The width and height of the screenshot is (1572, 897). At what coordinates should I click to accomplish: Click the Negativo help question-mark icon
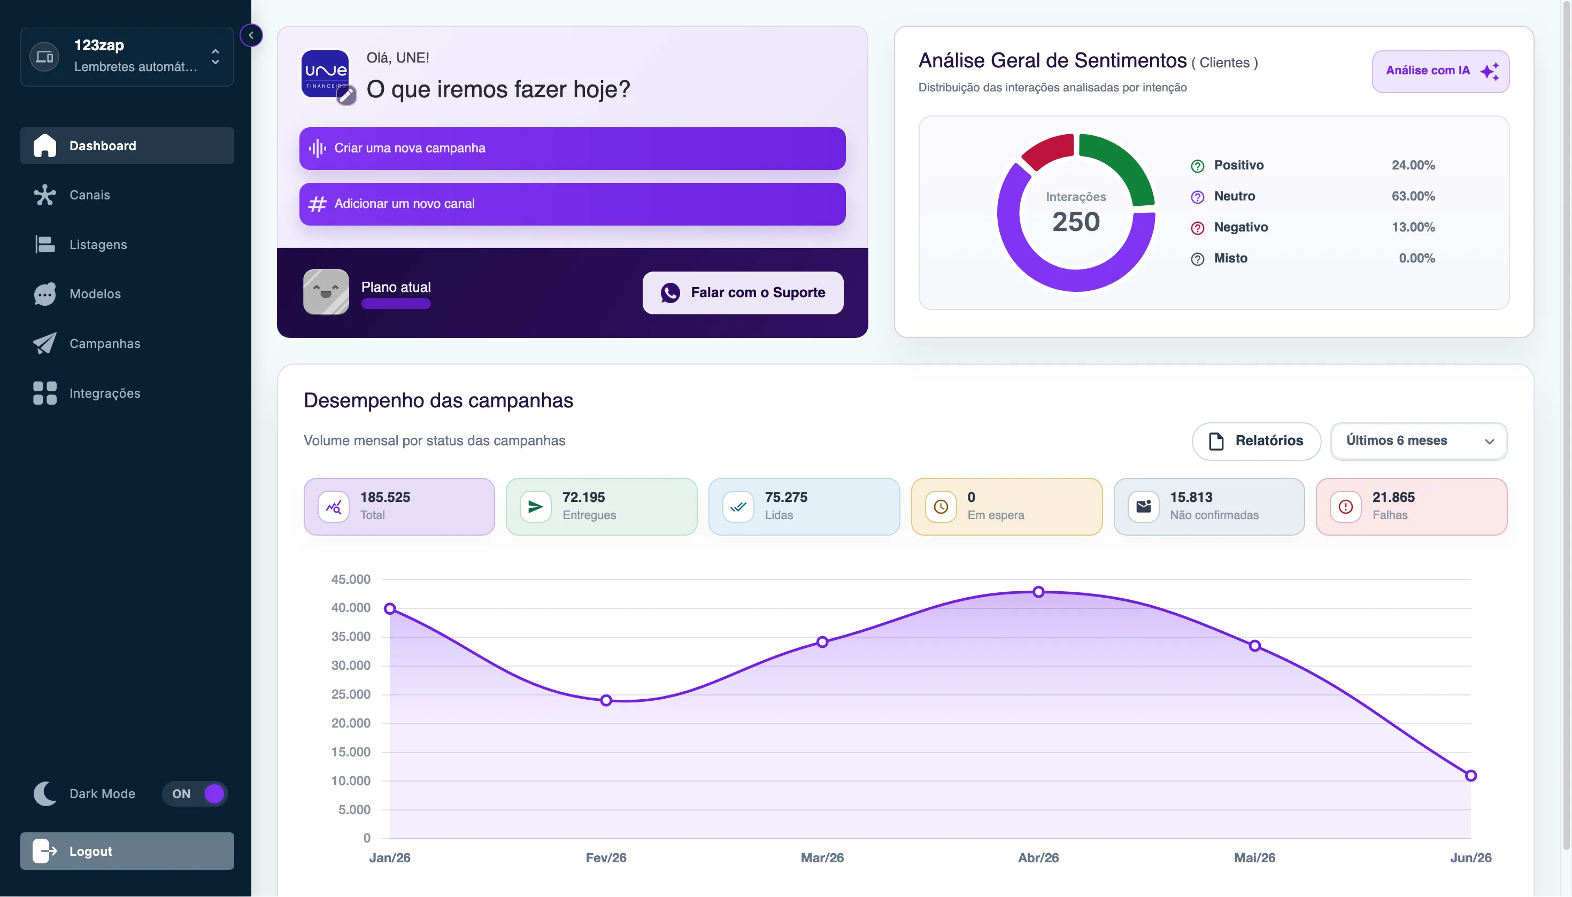click(x=1197, y=228)
